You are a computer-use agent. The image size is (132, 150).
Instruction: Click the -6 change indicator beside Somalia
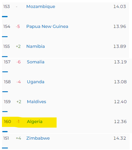pyautogui.click(x=19, y=62)
